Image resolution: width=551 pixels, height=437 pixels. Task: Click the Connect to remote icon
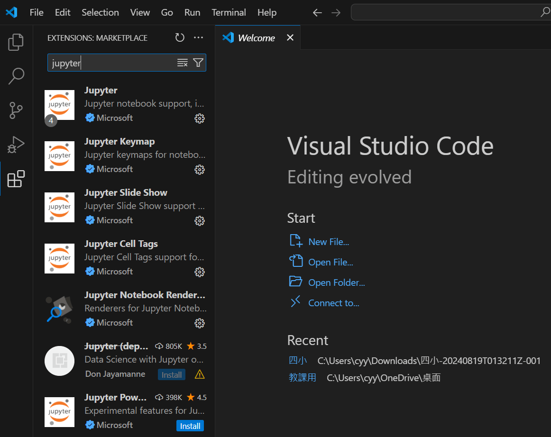click(295, 301)
